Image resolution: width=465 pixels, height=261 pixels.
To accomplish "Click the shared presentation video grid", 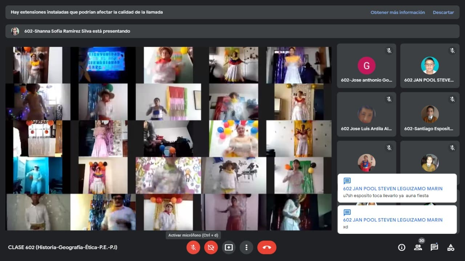I will tap(169, 138).
